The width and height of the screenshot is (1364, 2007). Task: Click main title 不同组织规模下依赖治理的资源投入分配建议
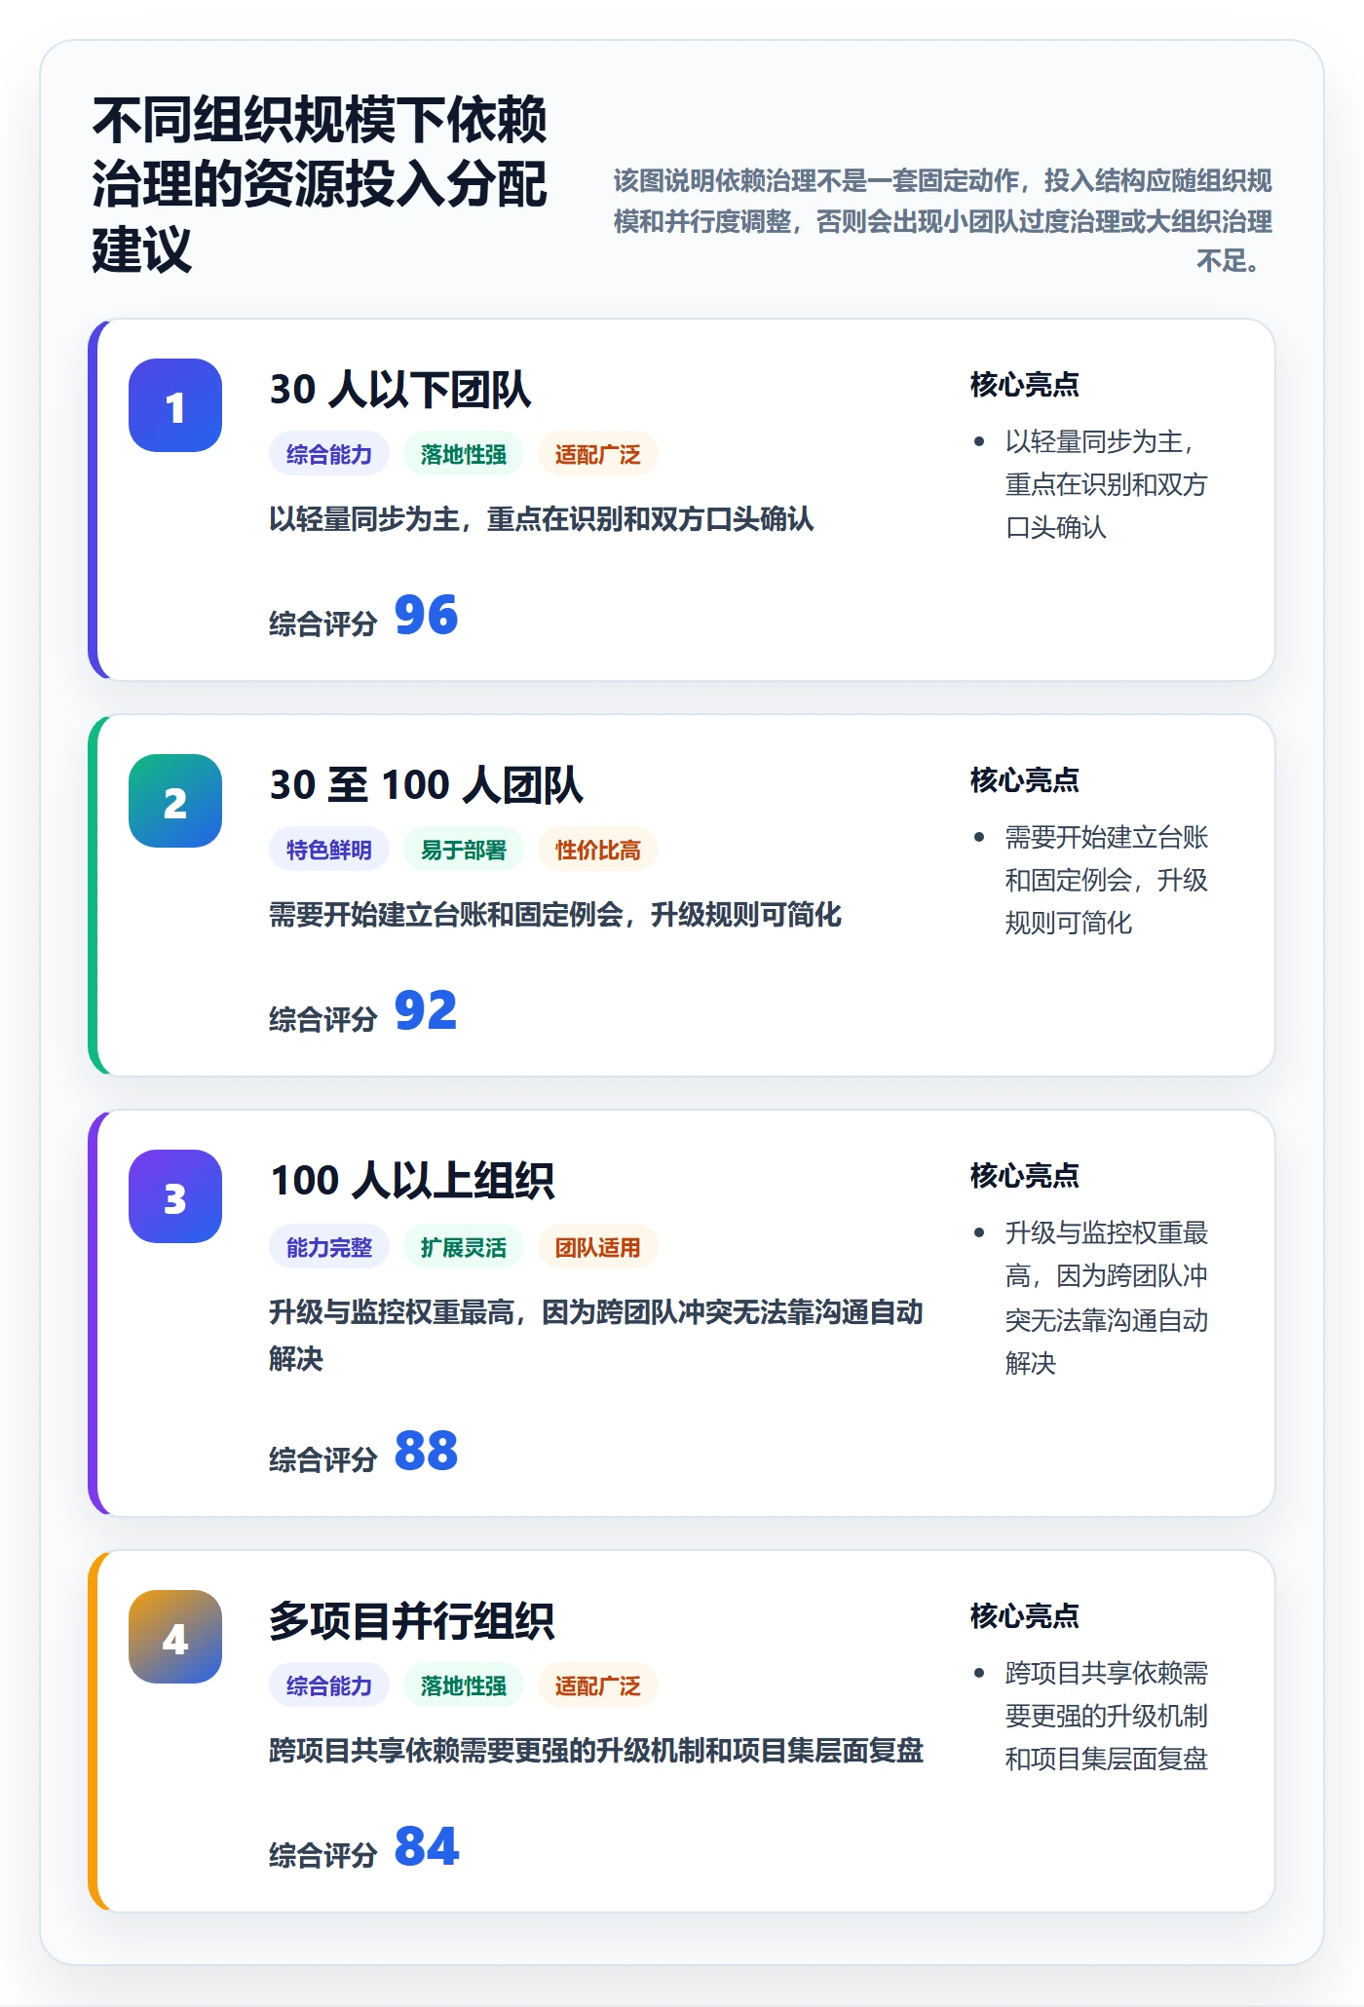320,184
